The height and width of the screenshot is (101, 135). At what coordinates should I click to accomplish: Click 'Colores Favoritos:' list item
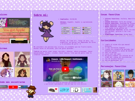[120, 19]
